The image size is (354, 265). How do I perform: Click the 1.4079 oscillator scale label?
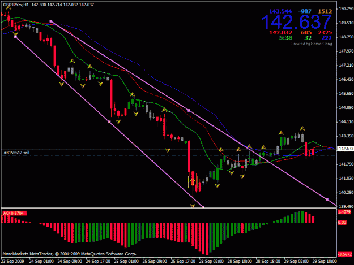[x=344, y=212]
